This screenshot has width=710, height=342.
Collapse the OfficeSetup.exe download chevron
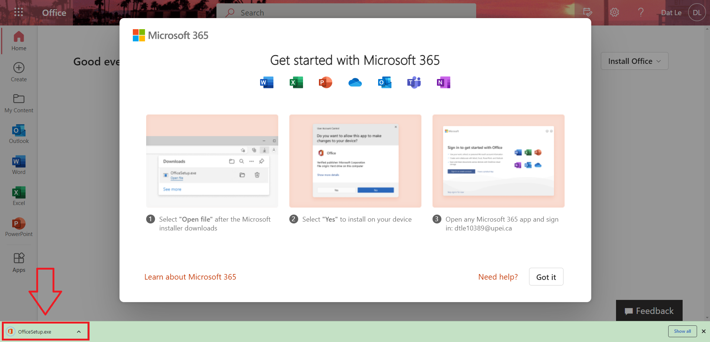tap(78, 331)
